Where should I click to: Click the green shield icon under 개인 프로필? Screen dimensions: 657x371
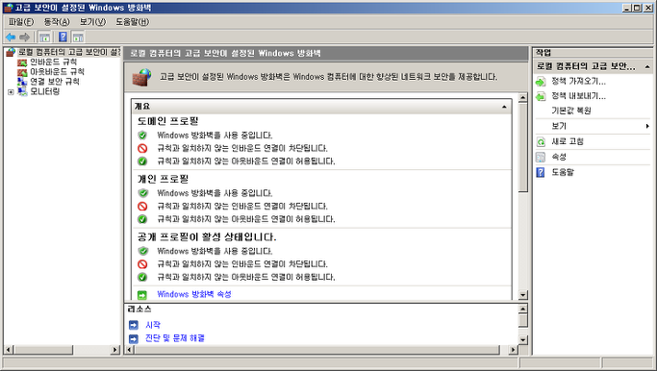point(143,193)
